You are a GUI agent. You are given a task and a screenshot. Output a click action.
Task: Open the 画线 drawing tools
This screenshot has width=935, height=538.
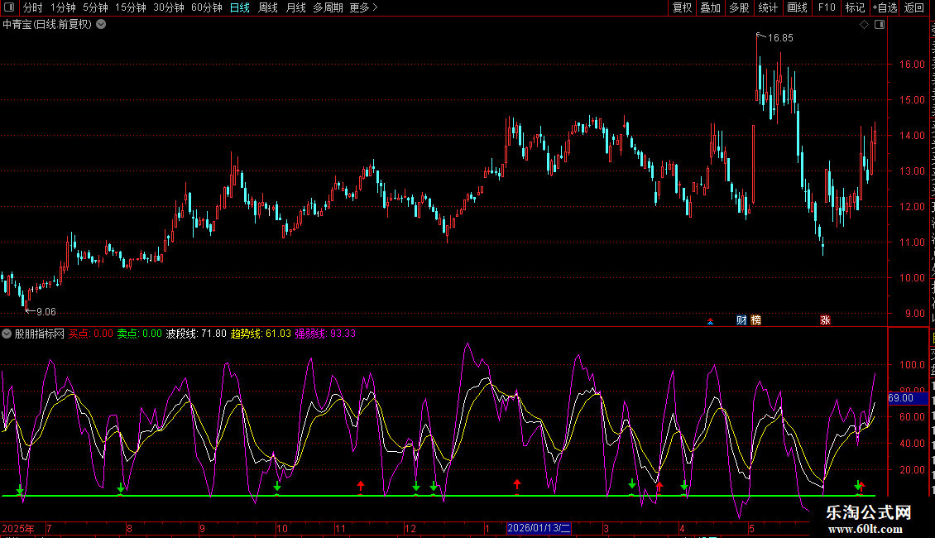[x=798, y=7]
